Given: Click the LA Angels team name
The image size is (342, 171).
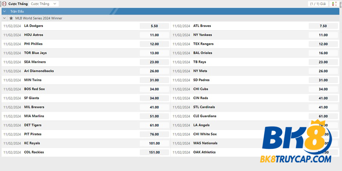Looking at the screenshot, I should [x=201, y=125].
